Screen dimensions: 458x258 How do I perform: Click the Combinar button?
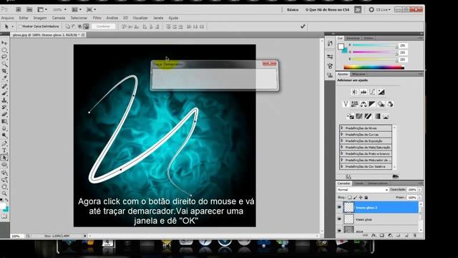click(103, 27)
